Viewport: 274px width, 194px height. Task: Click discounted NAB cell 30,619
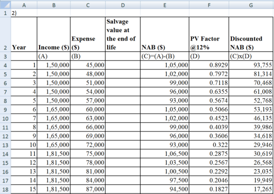tap(251, 154)
